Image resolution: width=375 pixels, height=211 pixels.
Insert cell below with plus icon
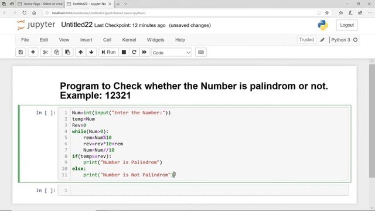(33, 52)
